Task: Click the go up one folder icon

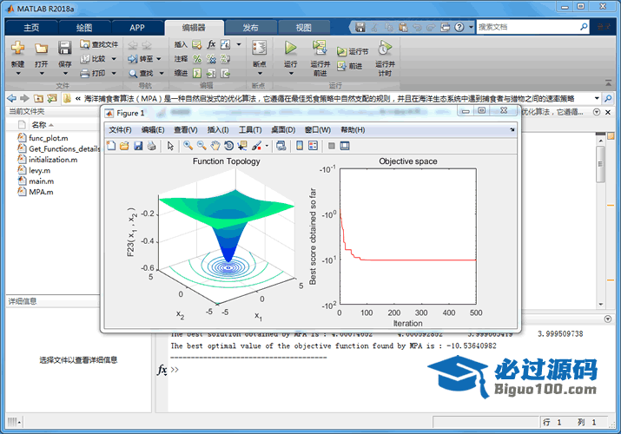Action: coord(38,98)
